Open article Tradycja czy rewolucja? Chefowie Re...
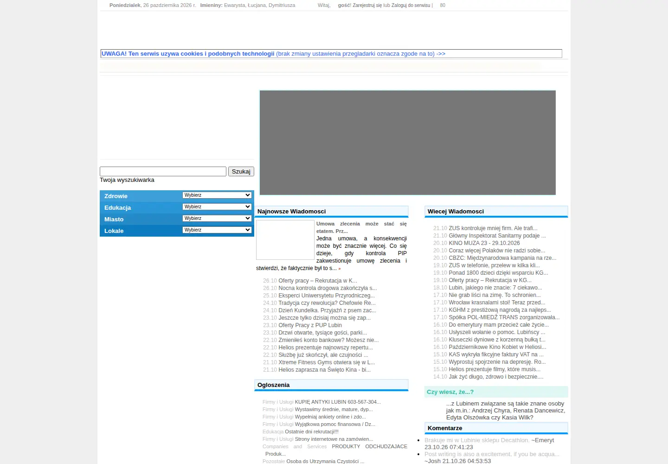This screenshot has height=464, width=668. [x=327, y=303]
